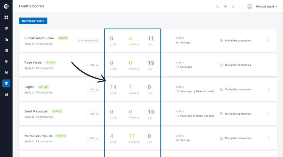Click '10 hours ago by Demo Account' on Logins

[x=195, y=91]
